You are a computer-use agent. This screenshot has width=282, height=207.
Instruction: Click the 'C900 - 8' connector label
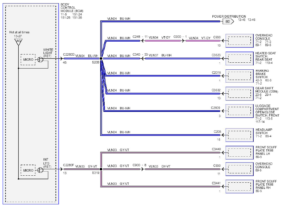click(139, 165)
